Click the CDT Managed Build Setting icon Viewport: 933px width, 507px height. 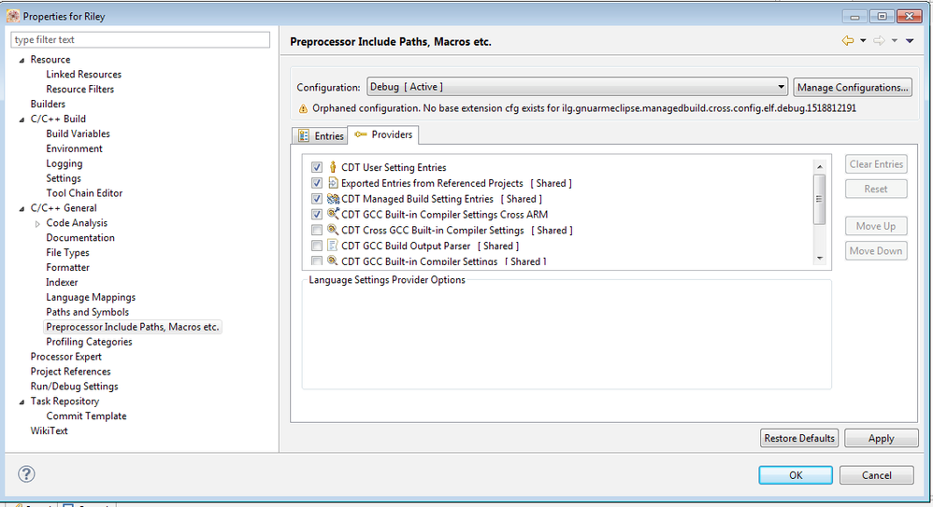click(333, 199)
